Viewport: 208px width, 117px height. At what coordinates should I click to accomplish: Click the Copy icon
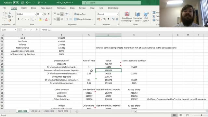tap(10, 17)
